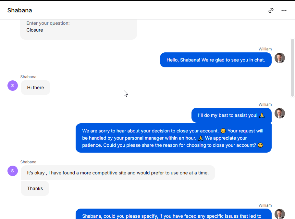Screen dimensions: 295x219
Task: Click the 'William' sender name above the greeting
Action: click(265, 49)
